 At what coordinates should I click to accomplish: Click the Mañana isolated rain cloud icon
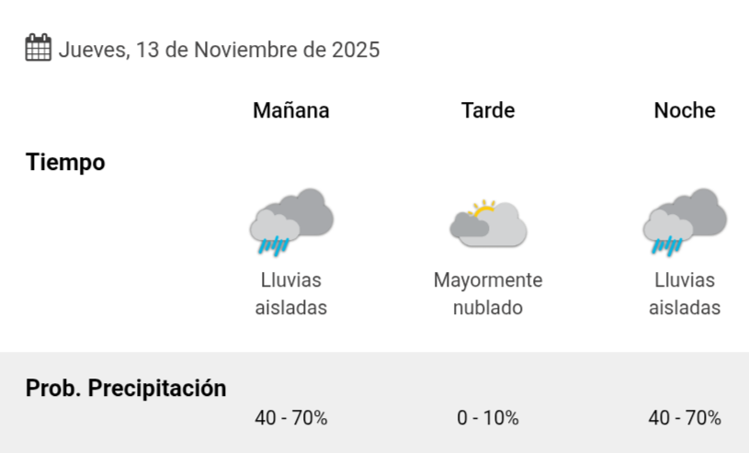coord(291,221)
